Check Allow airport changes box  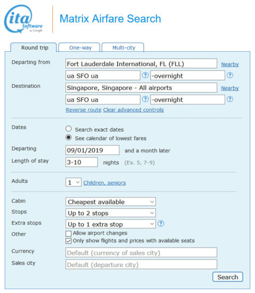69,233
